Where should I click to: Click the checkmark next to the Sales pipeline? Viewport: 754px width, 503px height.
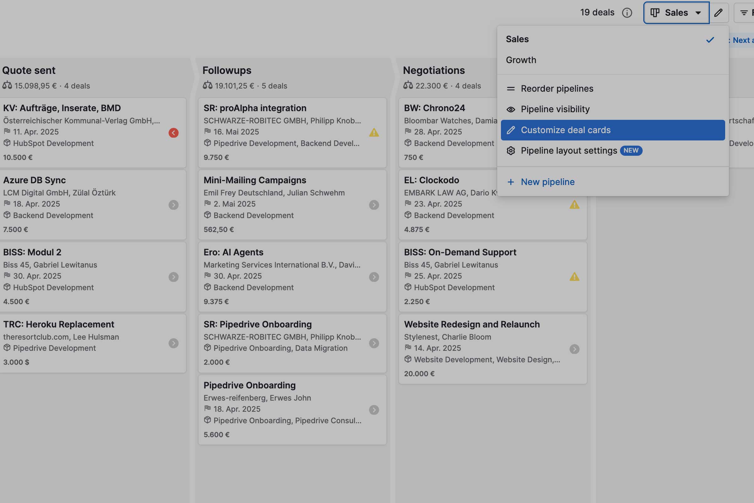pyautogui.click(x=710, y=40)
